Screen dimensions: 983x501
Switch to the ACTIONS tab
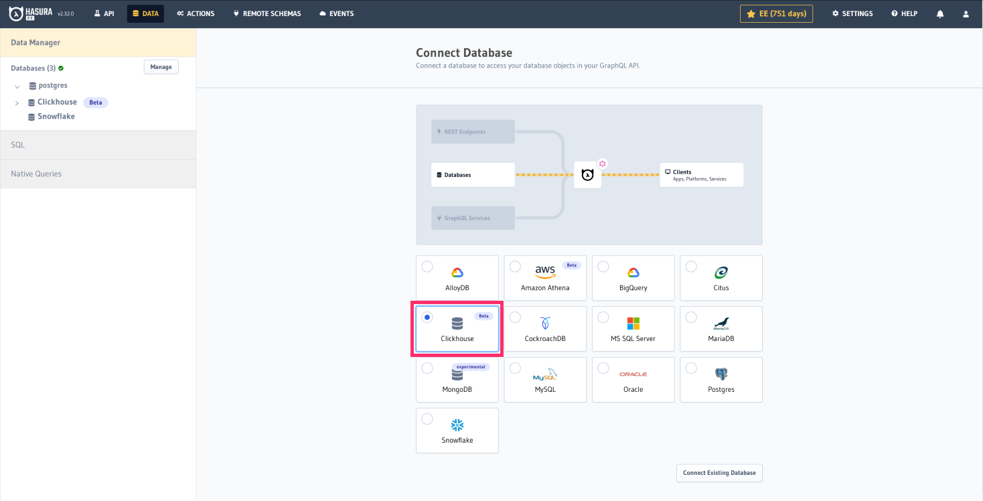196,13
